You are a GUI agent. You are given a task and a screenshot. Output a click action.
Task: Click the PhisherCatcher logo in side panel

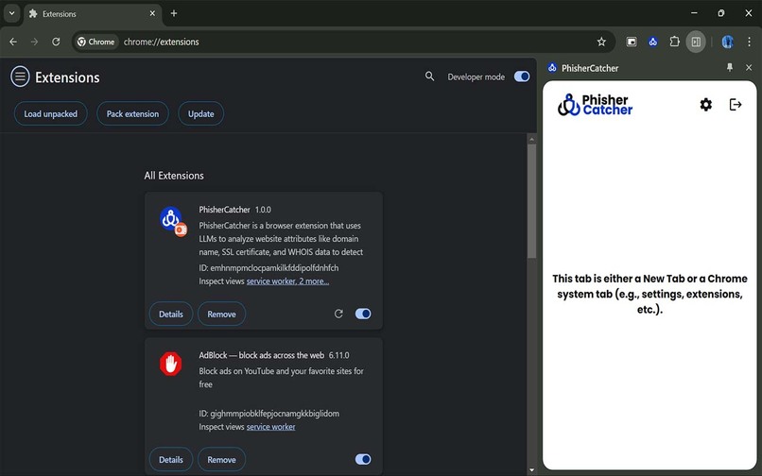595,105
